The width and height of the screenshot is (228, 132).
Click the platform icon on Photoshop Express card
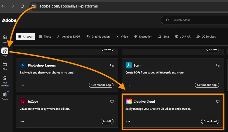pyautogui.click(x=112, y=65)
